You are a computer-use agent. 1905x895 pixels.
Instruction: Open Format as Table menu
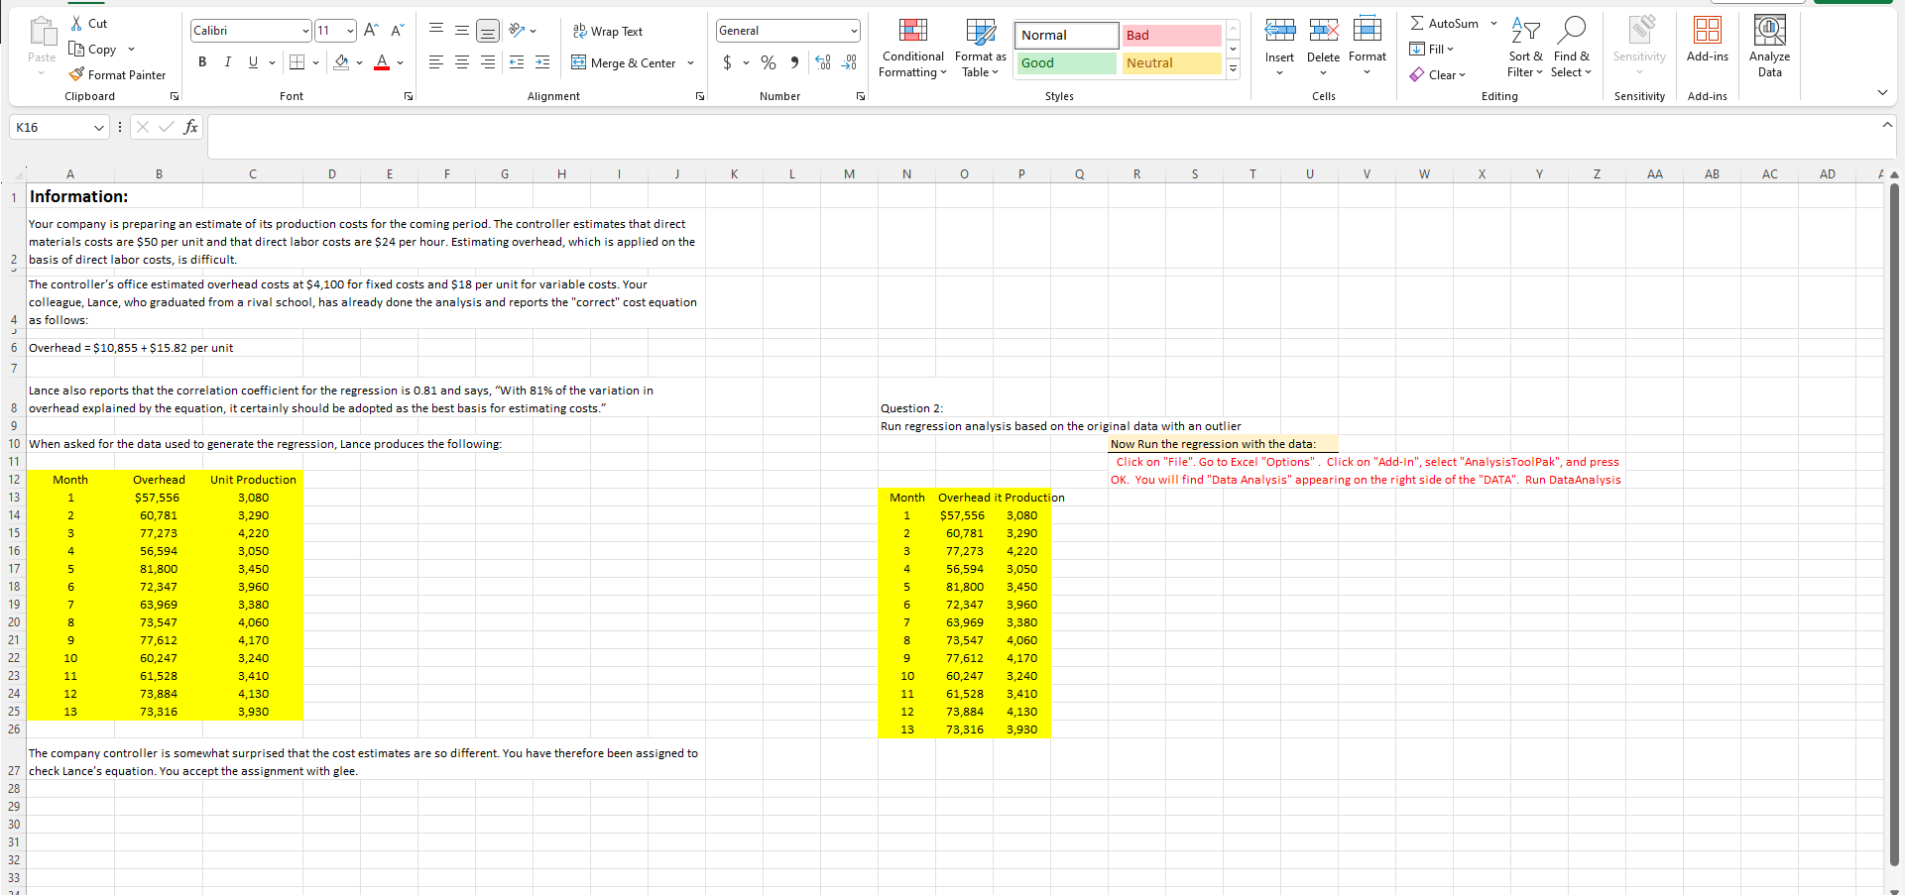click(x=981, y=48)
